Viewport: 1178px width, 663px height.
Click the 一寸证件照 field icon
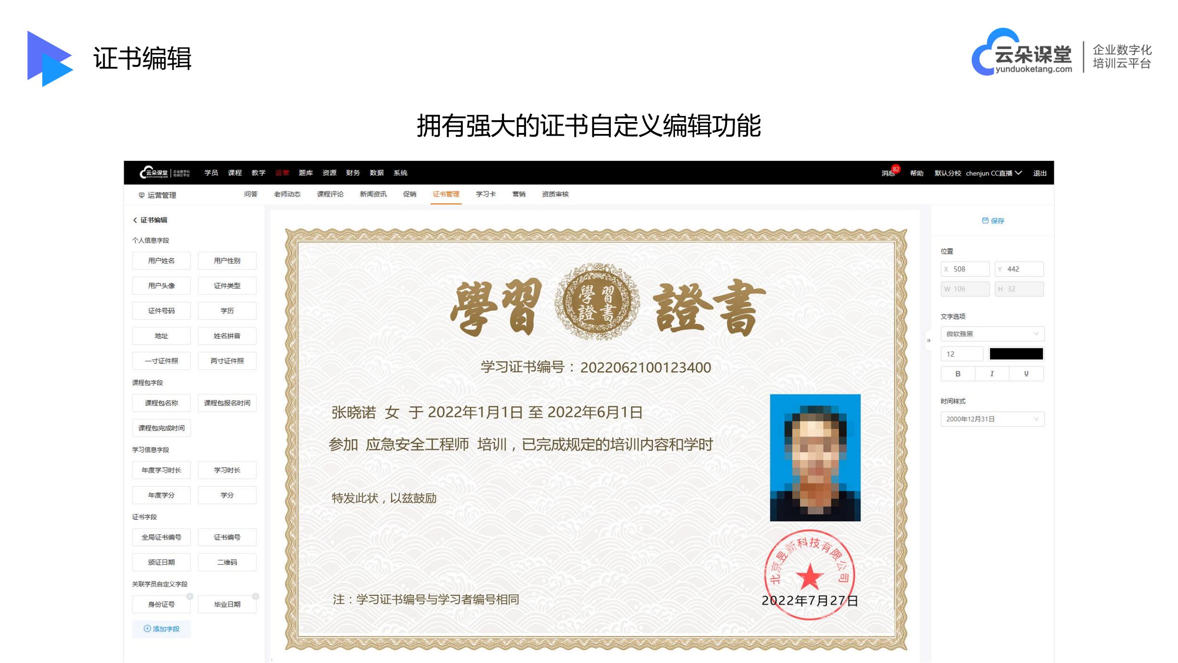162,358
